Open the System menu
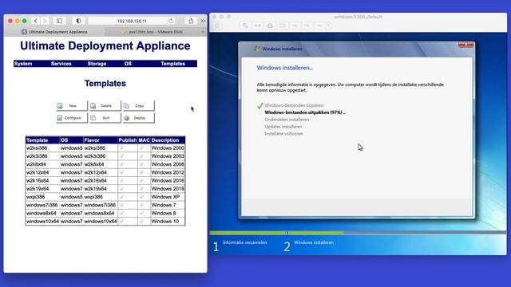511x287 pixels. (x=23, y=64)
